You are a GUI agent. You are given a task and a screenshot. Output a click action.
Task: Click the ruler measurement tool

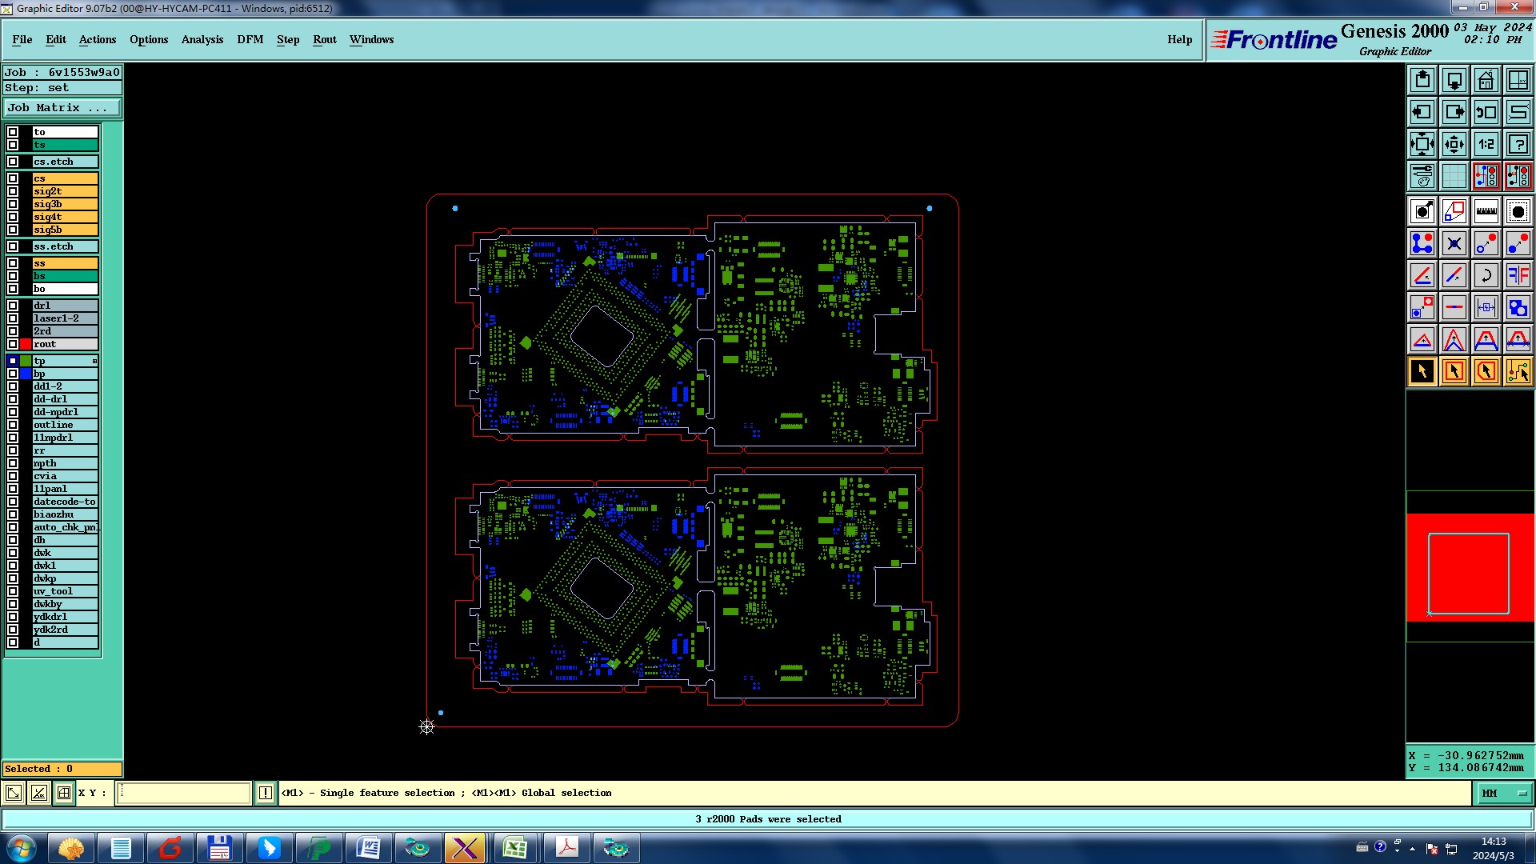(1486, 211)
